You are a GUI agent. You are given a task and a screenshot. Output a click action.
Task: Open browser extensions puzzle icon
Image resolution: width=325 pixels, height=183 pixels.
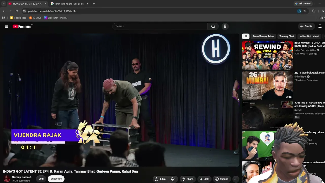314,11
